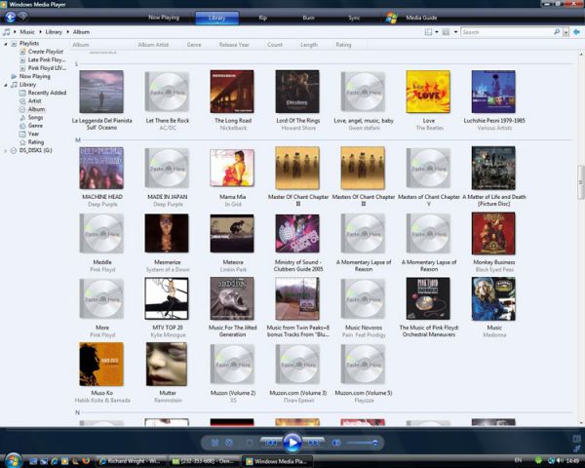Click Music in the breadcrumb path
The image size is (585, 468).
27,32
